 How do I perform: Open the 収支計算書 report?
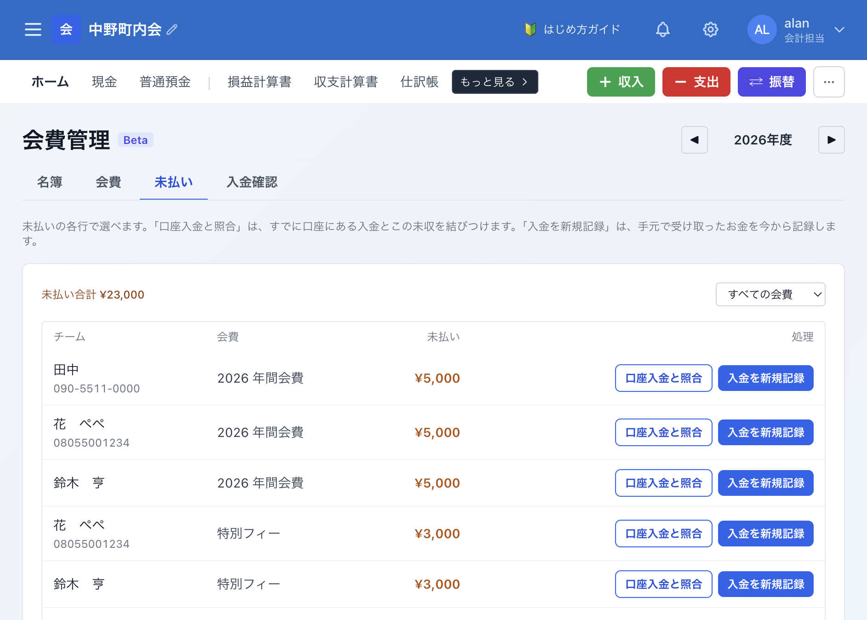click(x=346, y=82)
